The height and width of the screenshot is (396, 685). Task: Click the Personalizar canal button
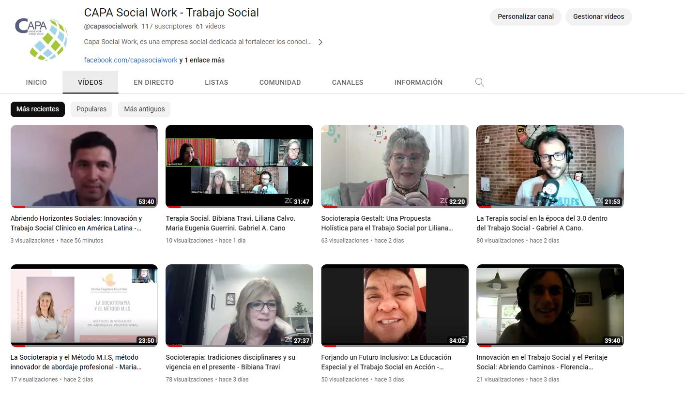click(x=526, y=16)
